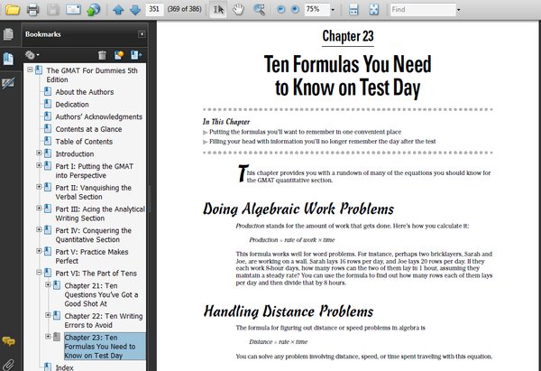Click the globe upload share icon
Image resolution: width=541 pixels, height=371 pixels.
[93, 9]
